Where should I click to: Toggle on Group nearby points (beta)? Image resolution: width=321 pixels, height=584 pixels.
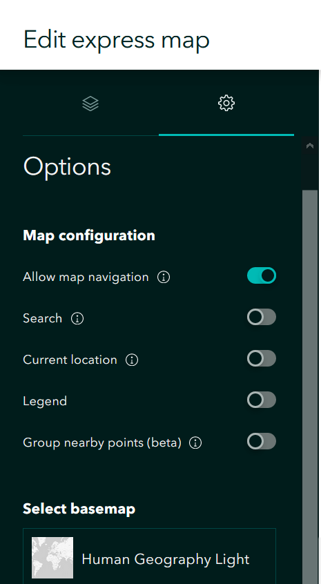[262, 441]
